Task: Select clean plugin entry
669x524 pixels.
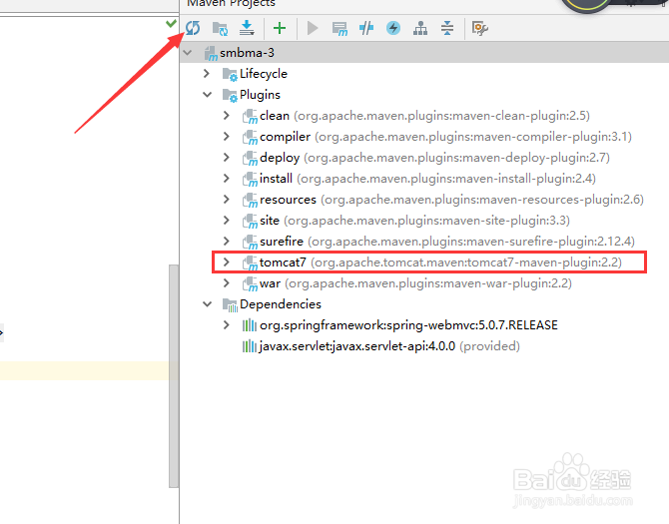Action: (x=424, y=116)
